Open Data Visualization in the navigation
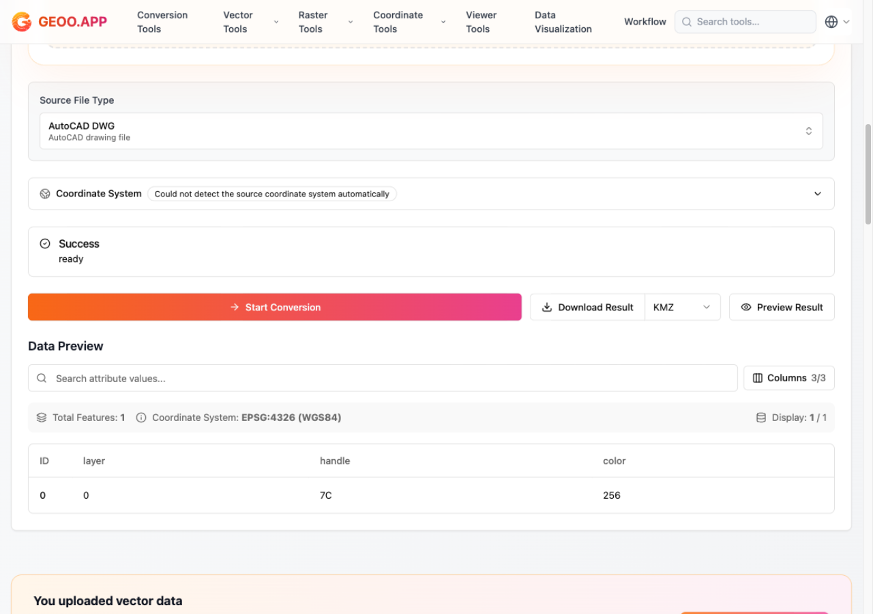 pos(563,22)
